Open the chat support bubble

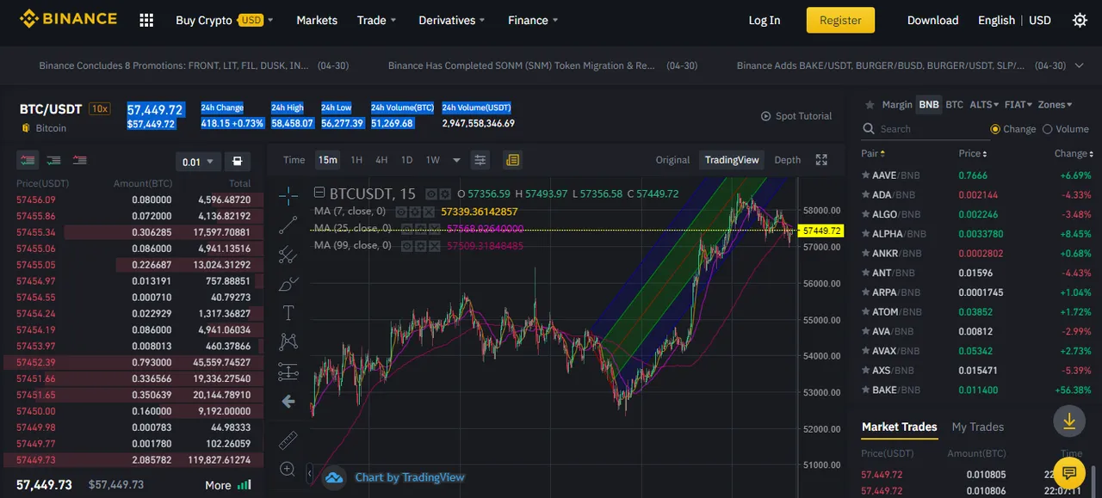click(x=1068, y=472)
